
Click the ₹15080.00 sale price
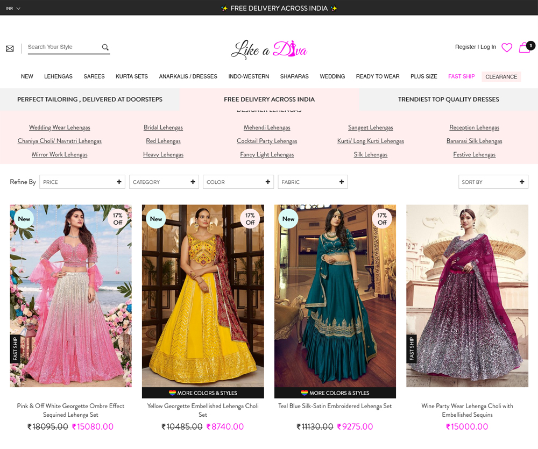(x=93, y=427)
